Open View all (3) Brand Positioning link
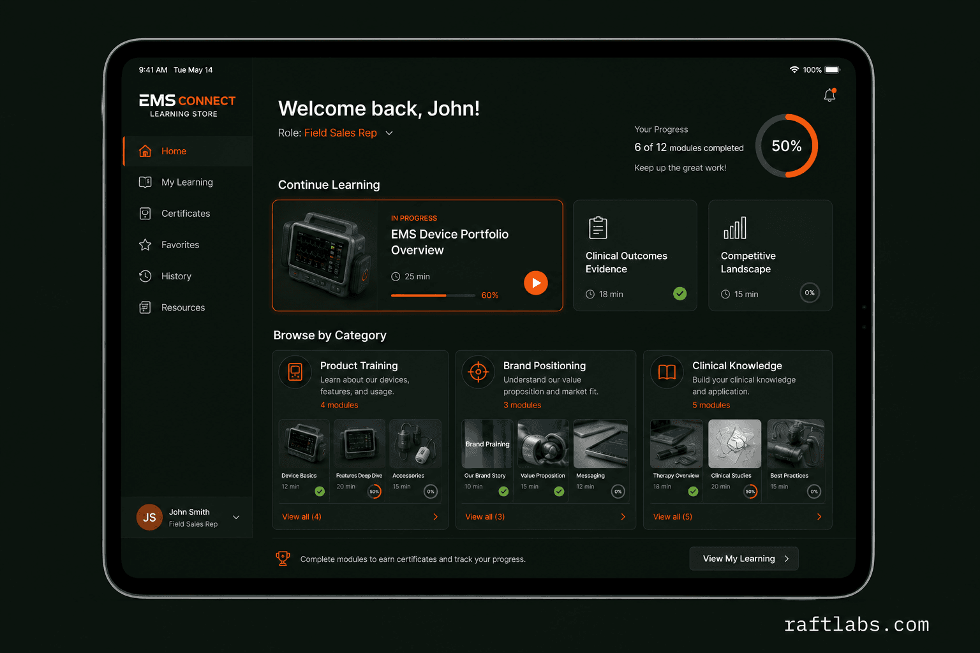Screen dimensions: 980x653 [x=485, y=517]
